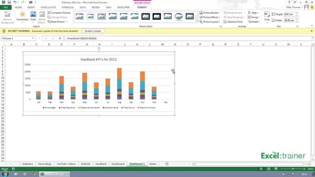Switch to the REVIEW ribbon tab

(95, 7)
